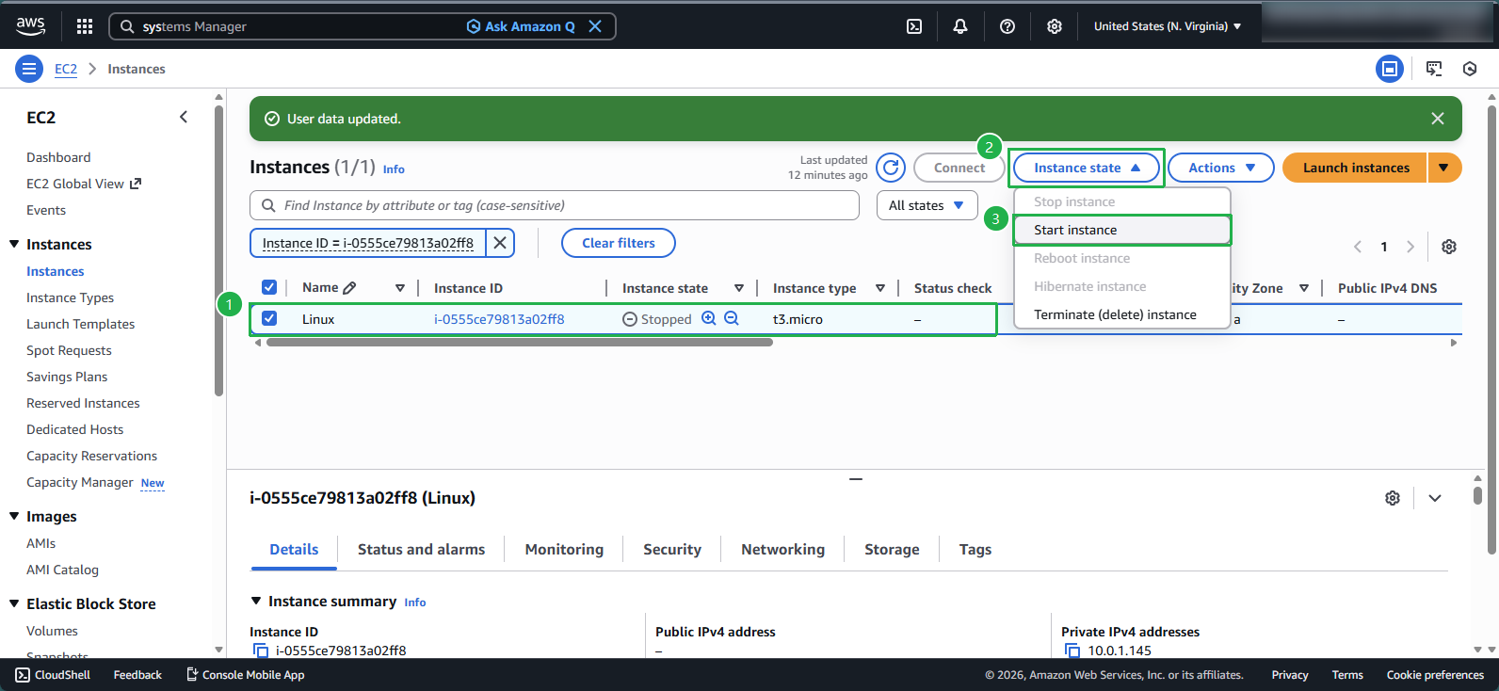Open the Storage tab

(892, 550)
